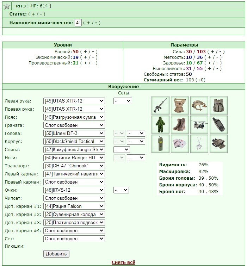Open the Доп. карман #2 dropdown
This screenshot has height=266, width=247.
coord(74,215)
